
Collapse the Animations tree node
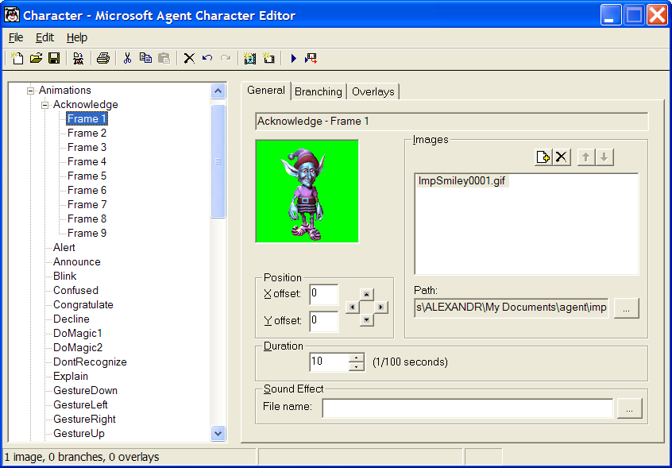[31, 91]
